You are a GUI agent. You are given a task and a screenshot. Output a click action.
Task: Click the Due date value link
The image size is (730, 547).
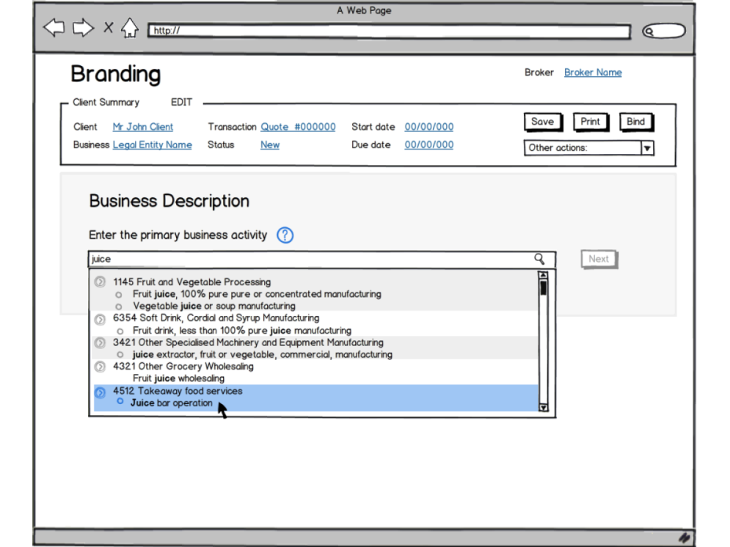(428, 144)
